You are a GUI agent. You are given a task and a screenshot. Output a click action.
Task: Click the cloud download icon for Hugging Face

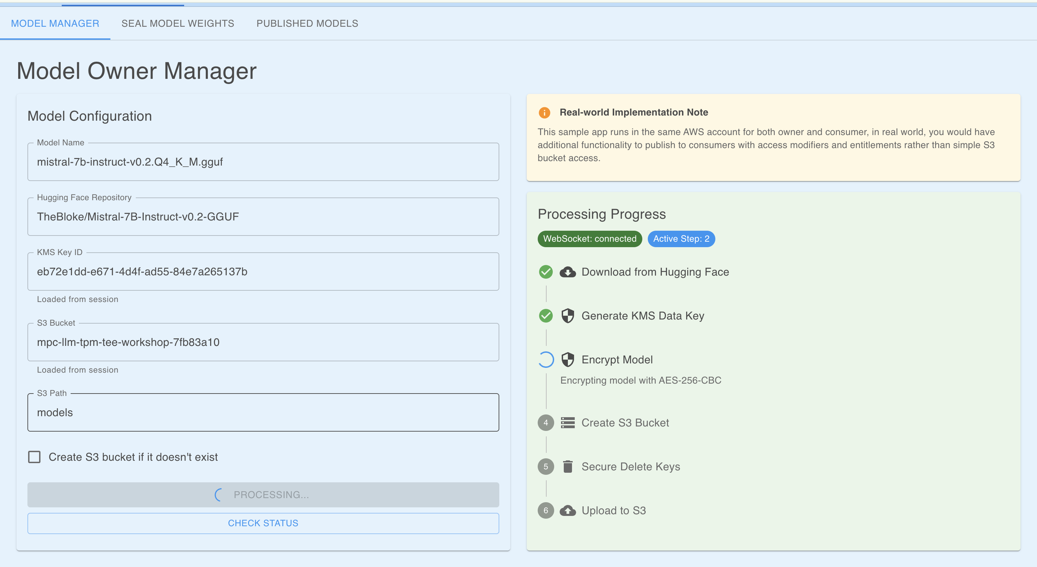point(568,273)
